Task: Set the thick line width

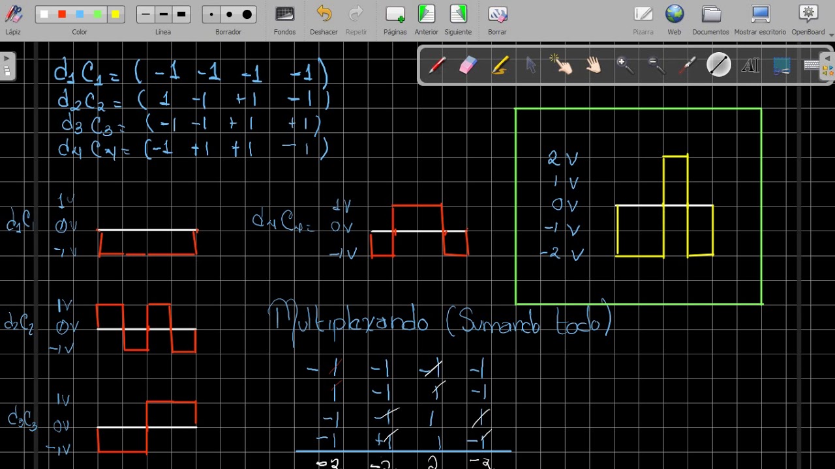Action: 181,14
